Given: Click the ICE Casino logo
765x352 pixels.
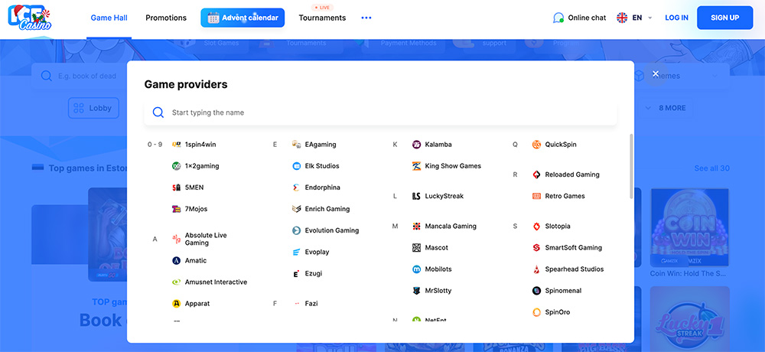Looking at the screenshot, I should click(x=30, y=18).
